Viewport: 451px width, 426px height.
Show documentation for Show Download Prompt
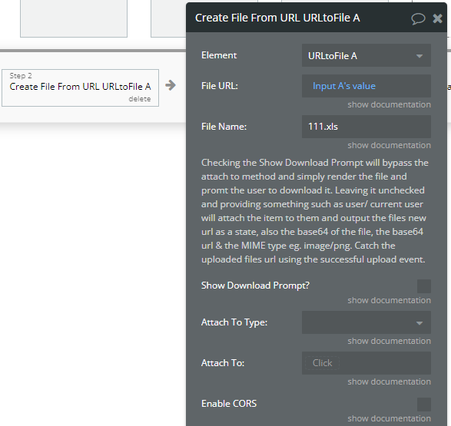click(x=390, y=300)
